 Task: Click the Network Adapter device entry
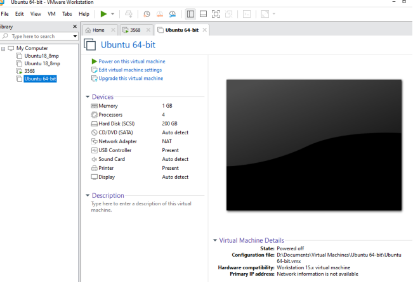coord(117,141)
